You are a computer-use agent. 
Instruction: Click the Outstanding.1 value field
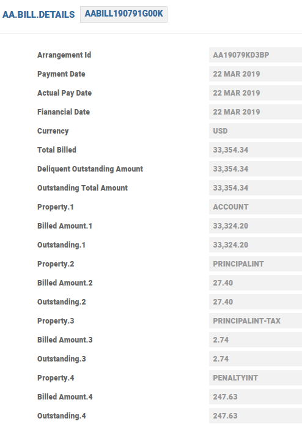coord(256,244)
